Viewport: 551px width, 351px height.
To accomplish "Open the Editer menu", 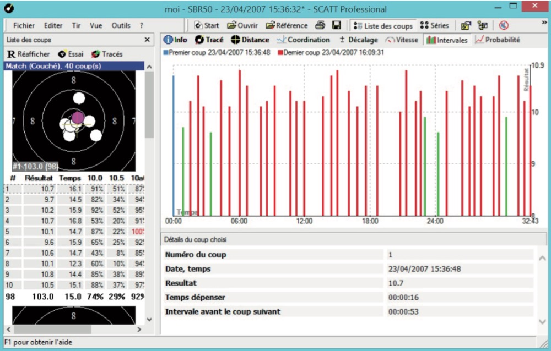I will pos(53,25).
